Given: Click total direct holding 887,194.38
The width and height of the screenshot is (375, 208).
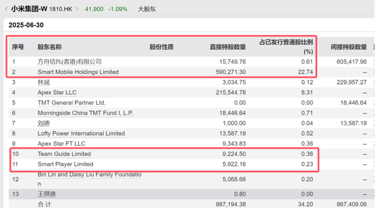Looking at the screenshot, I should coord(231,204).
